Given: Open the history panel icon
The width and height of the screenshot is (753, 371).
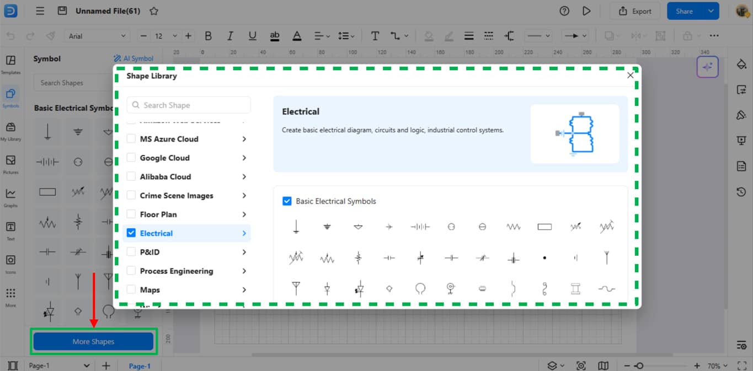Looking at the screenshot, I should [741, 192].
